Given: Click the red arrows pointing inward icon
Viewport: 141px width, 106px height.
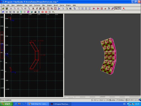Looking at the screenshot, I should pos(42,12).
